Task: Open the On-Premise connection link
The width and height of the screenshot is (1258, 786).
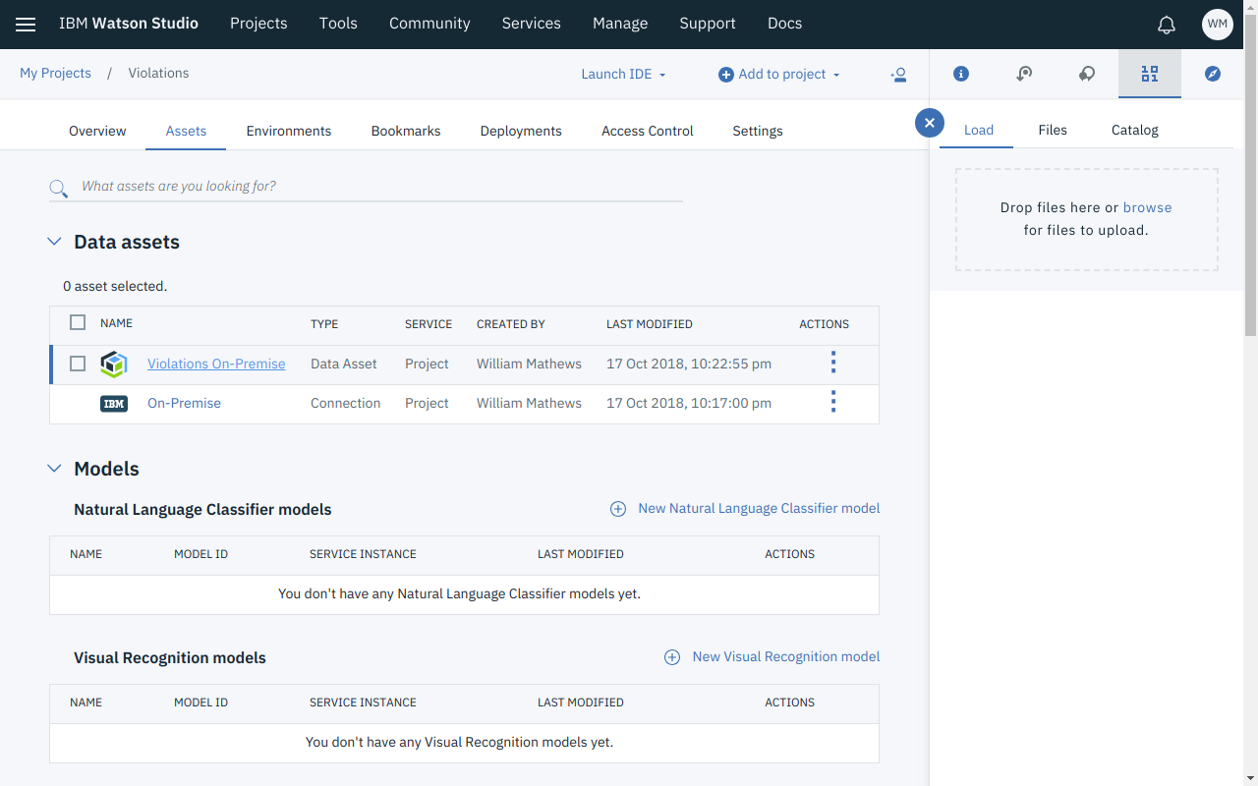Action: coord(184,403)
